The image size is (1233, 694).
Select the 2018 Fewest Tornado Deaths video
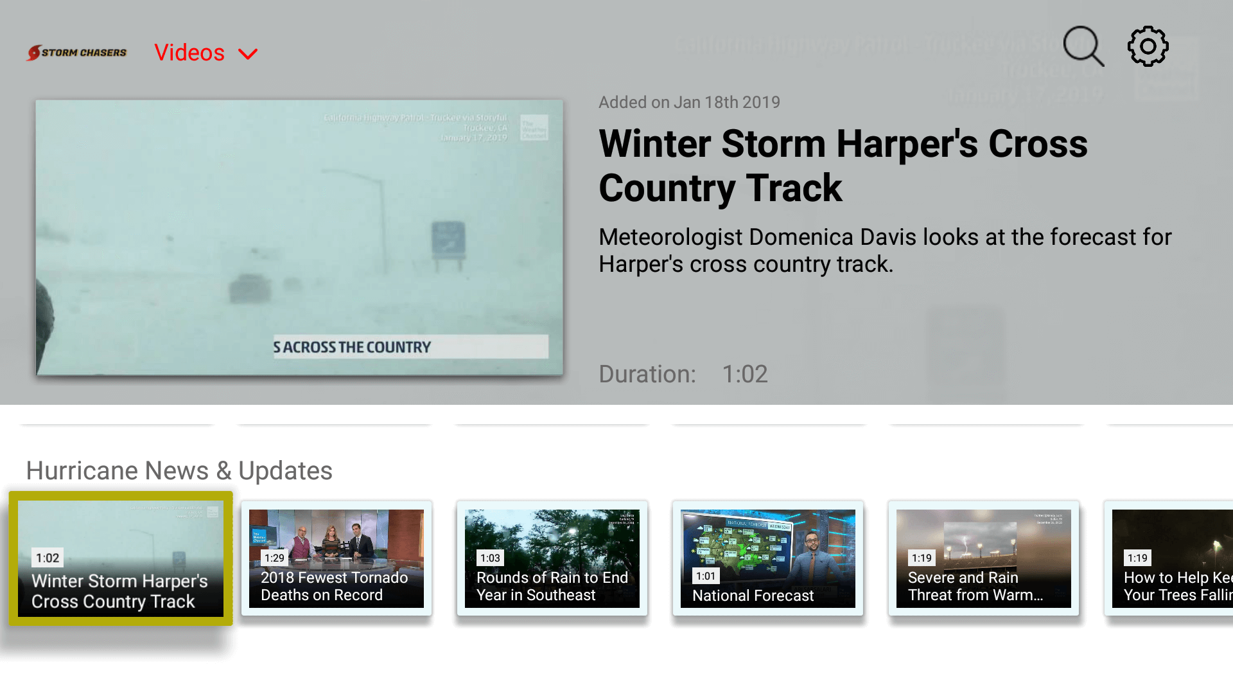(x=337, y=558)
